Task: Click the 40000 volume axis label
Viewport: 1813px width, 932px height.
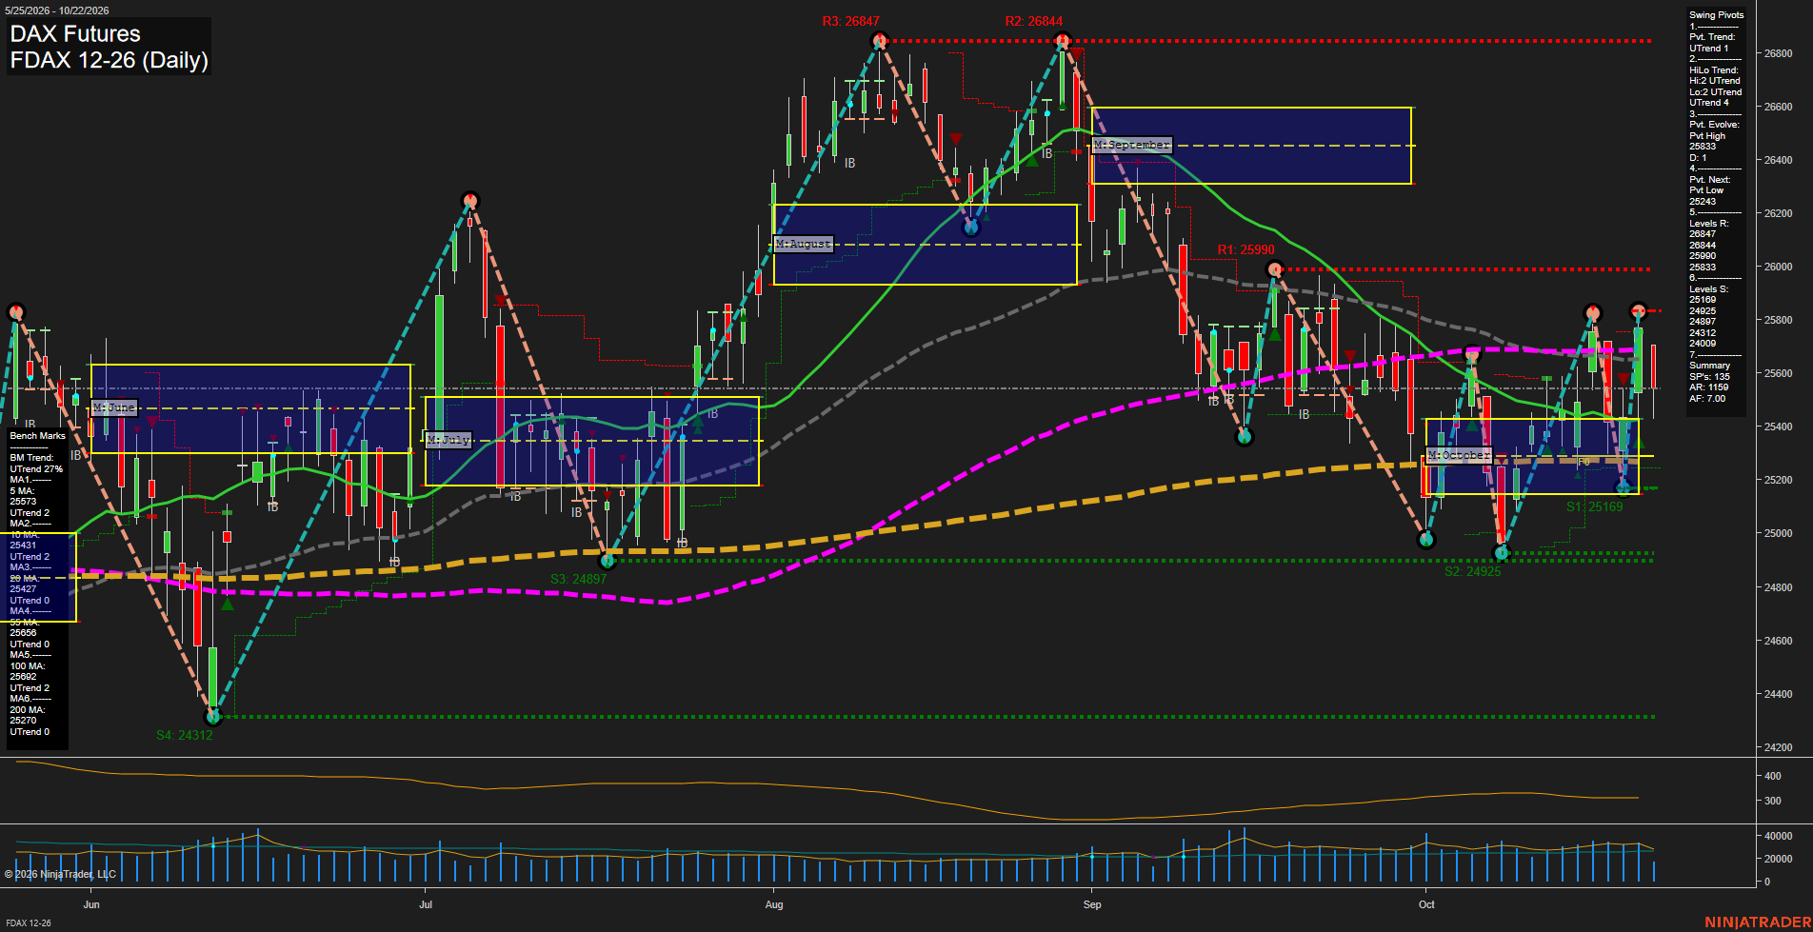Action: point(1780,836)
